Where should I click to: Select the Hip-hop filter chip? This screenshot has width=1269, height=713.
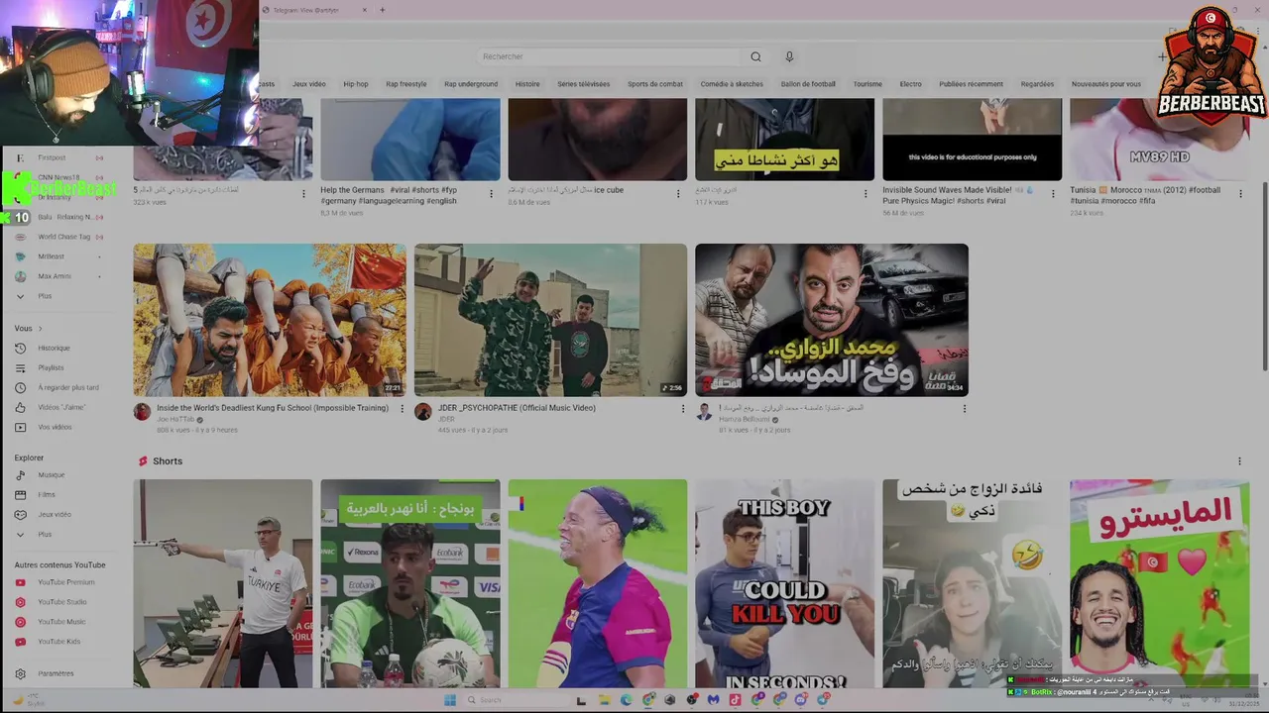(356, 84)
